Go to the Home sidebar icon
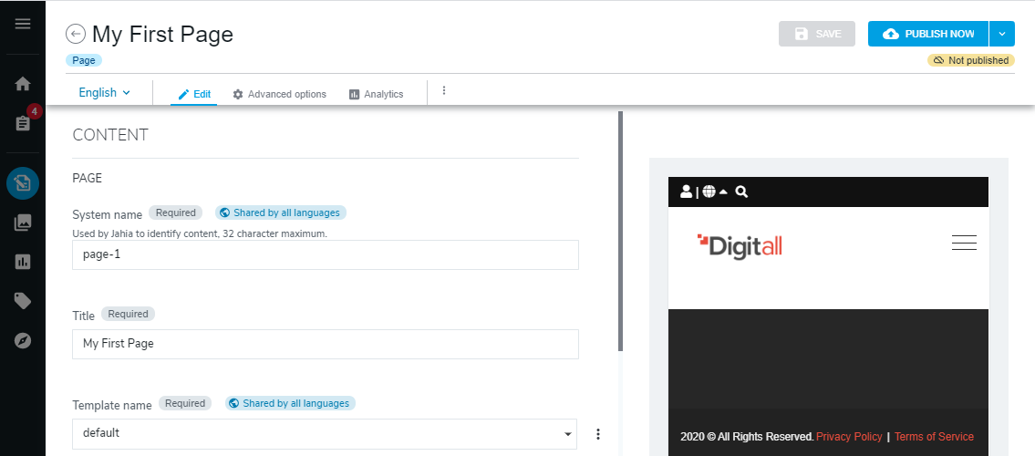Image resolution: width=1035 pixels, height=456 pixels. tap(23, 84)
